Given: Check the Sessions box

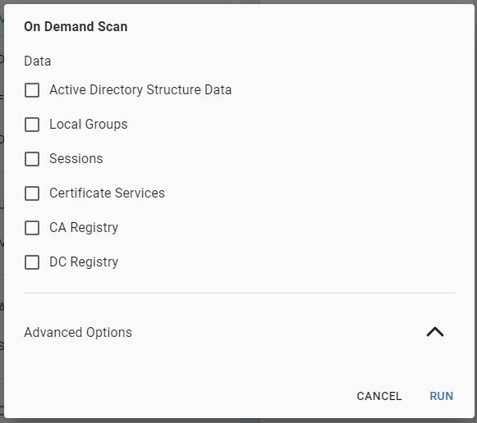Looking at the screenshot, I should click(32, 159).
